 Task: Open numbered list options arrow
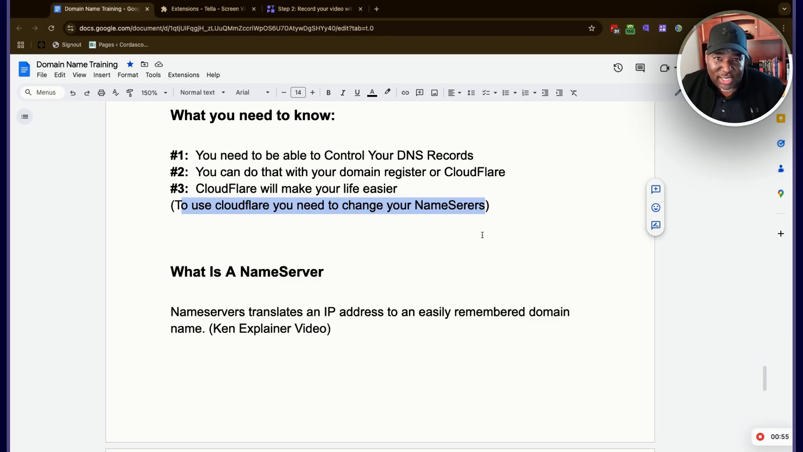click(534, 93)
